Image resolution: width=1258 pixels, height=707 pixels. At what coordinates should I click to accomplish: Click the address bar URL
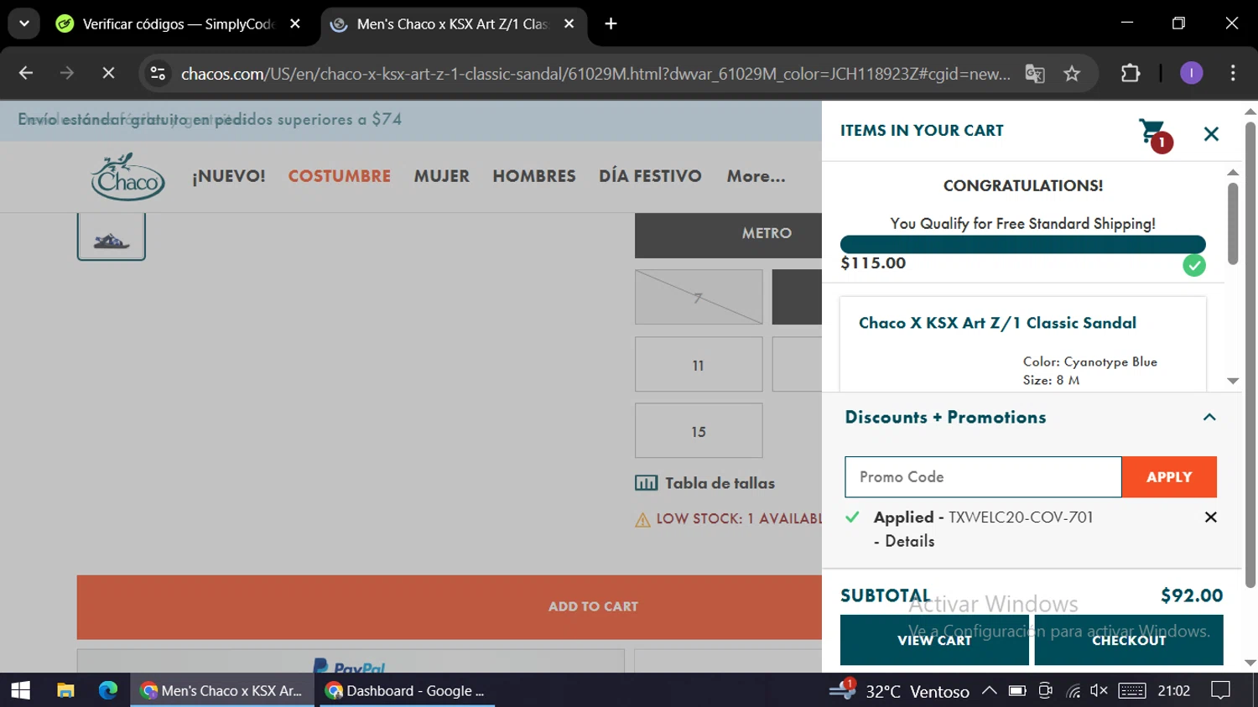595,74
